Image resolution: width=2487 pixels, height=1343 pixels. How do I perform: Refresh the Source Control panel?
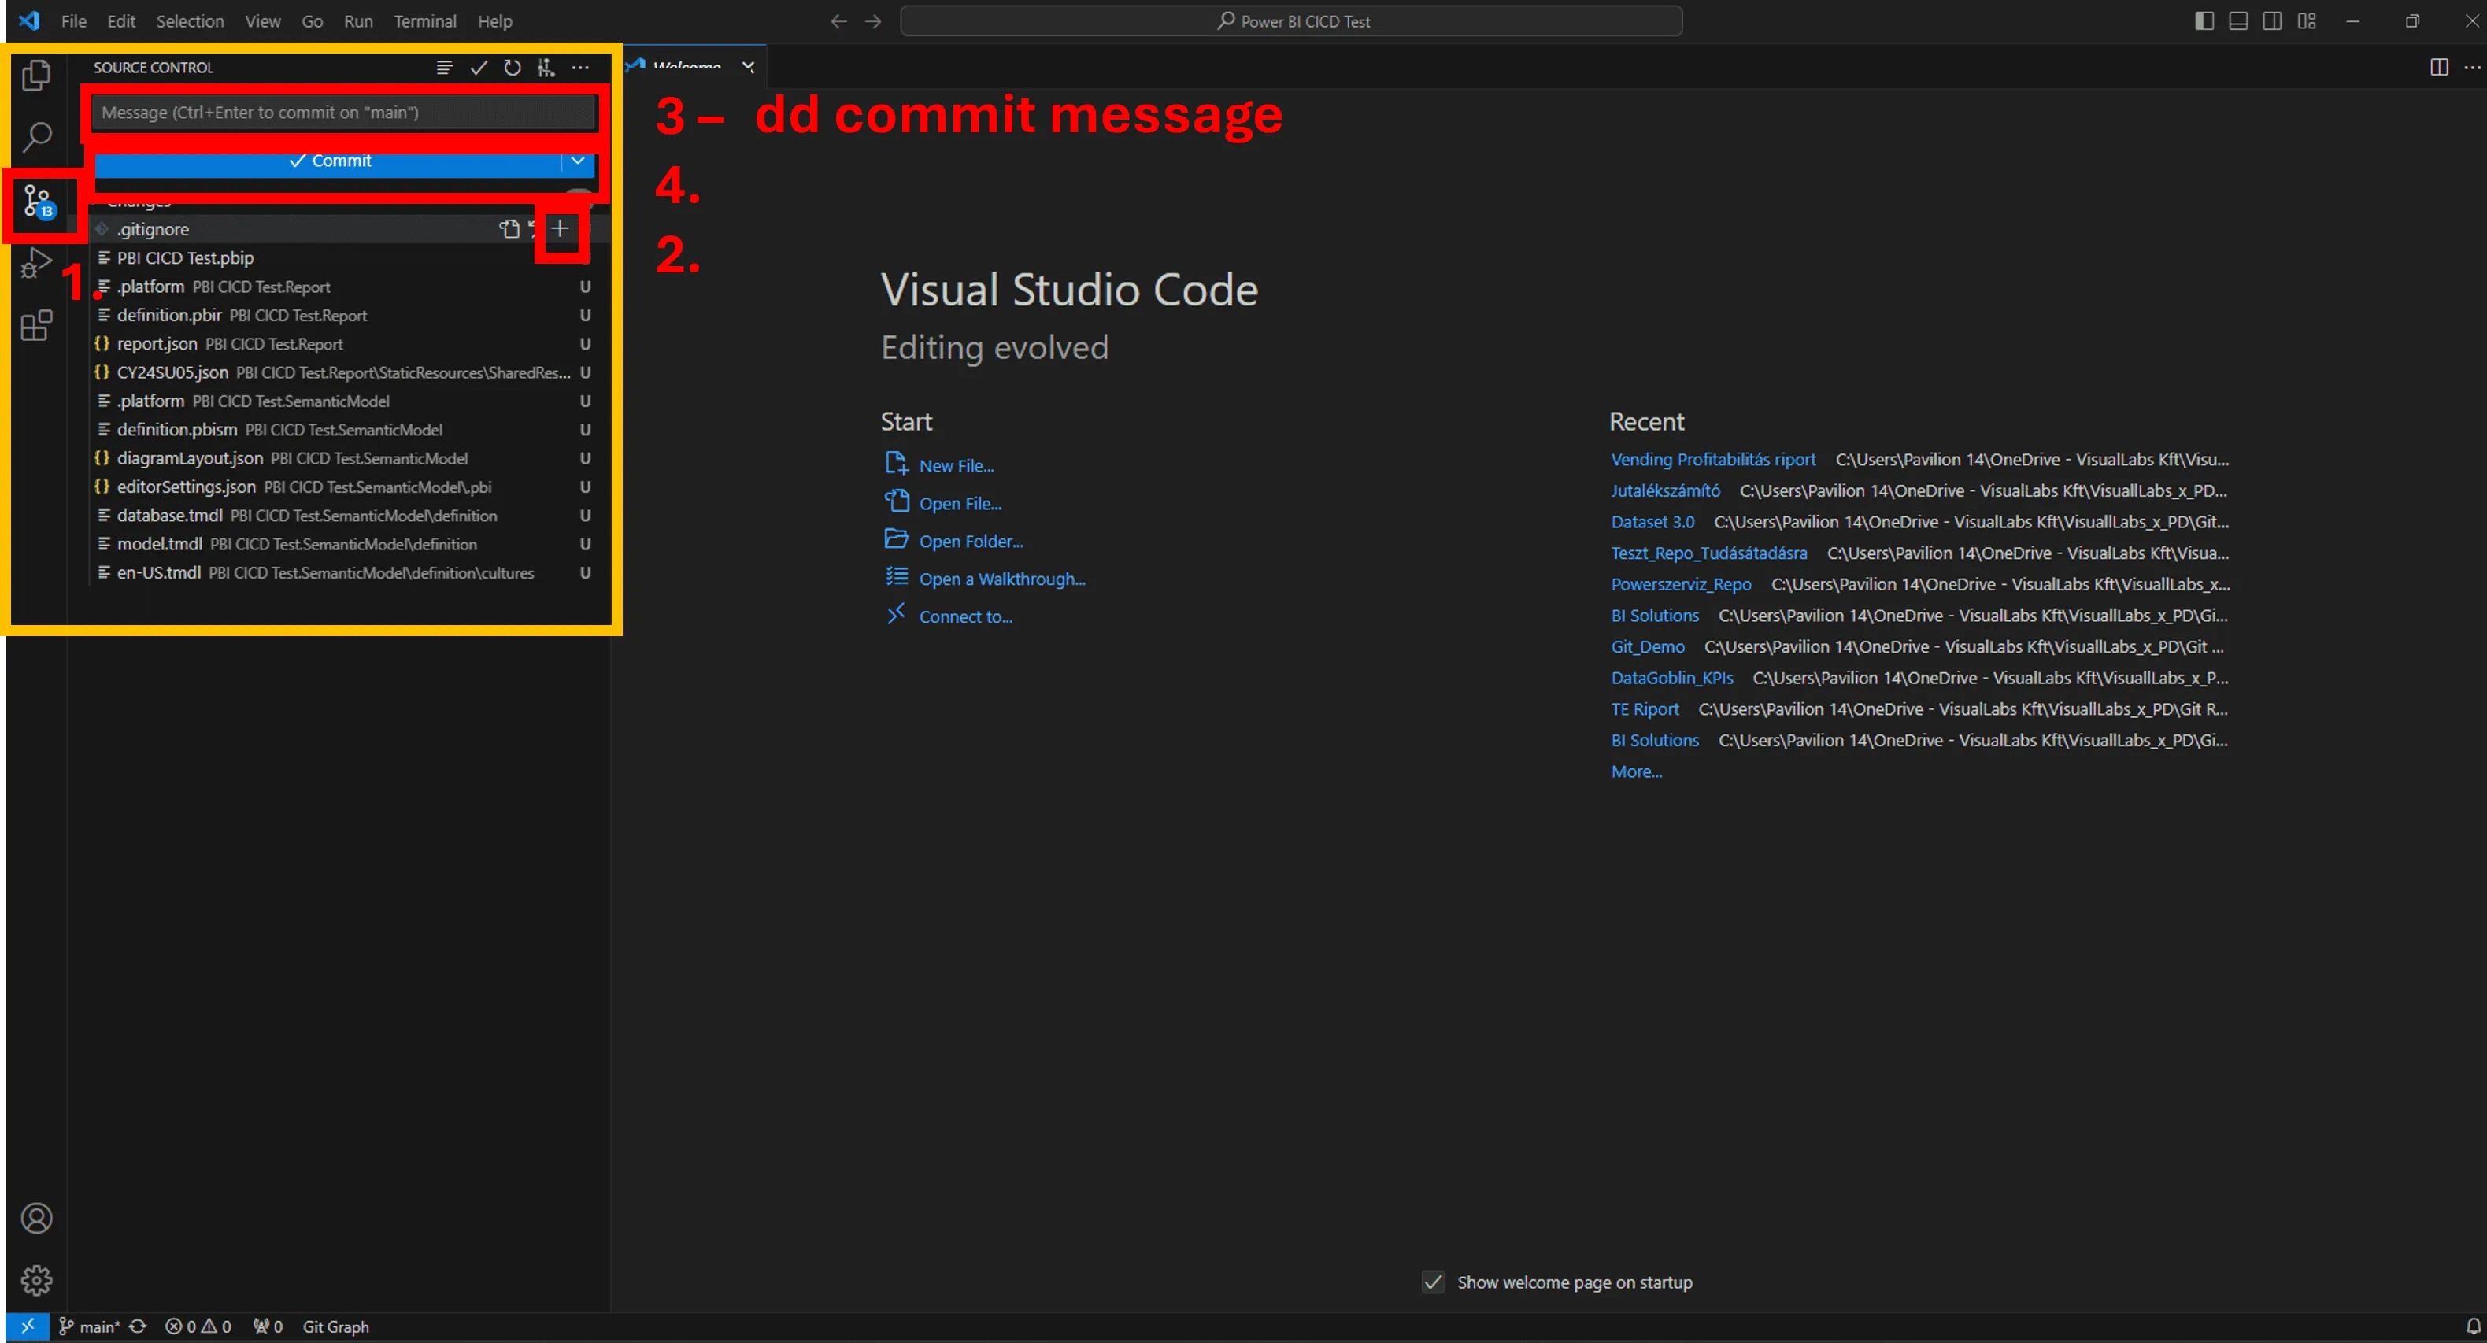point(512,68)
